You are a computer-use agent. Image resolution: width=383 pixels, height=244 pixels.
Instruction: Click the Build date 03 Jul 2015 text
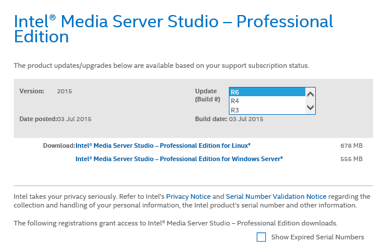tap(229, 119)
